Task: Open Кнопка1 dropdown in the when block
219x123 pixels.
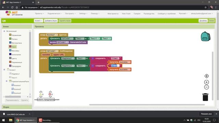Action: coord(52,35)
